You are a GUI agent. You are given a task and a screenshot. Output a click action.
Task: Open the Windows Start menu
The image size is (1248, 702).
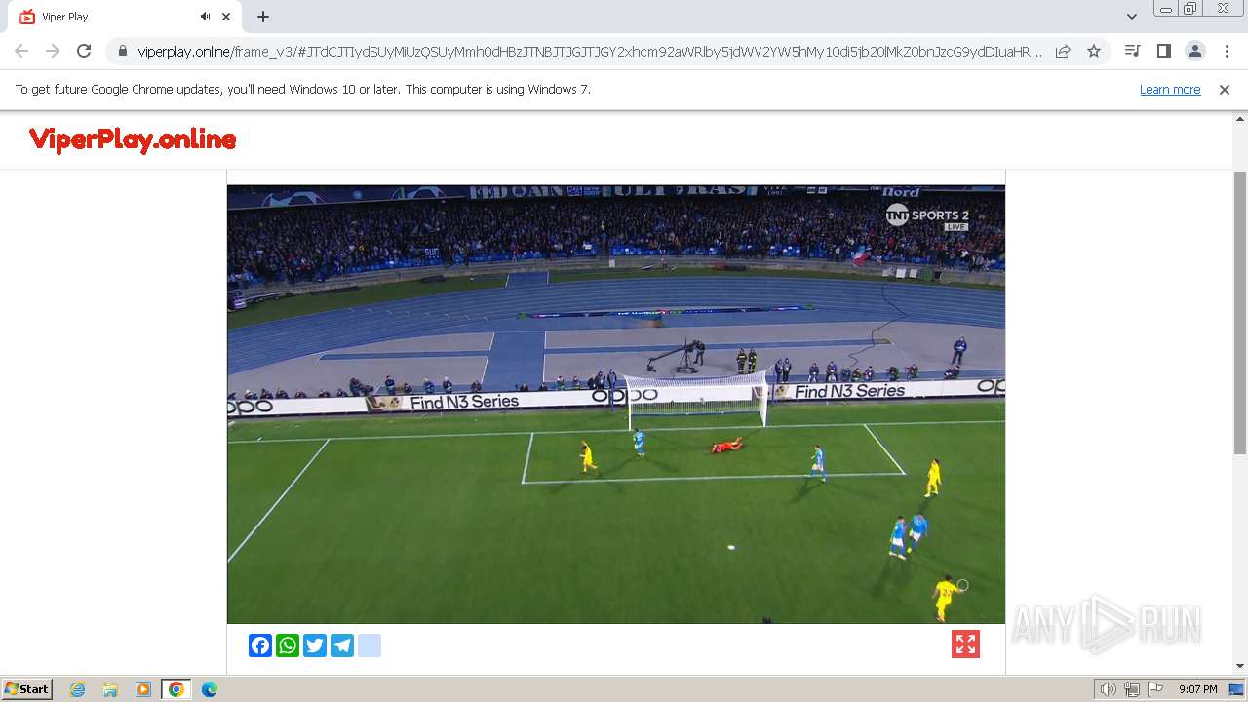point(26,688)
